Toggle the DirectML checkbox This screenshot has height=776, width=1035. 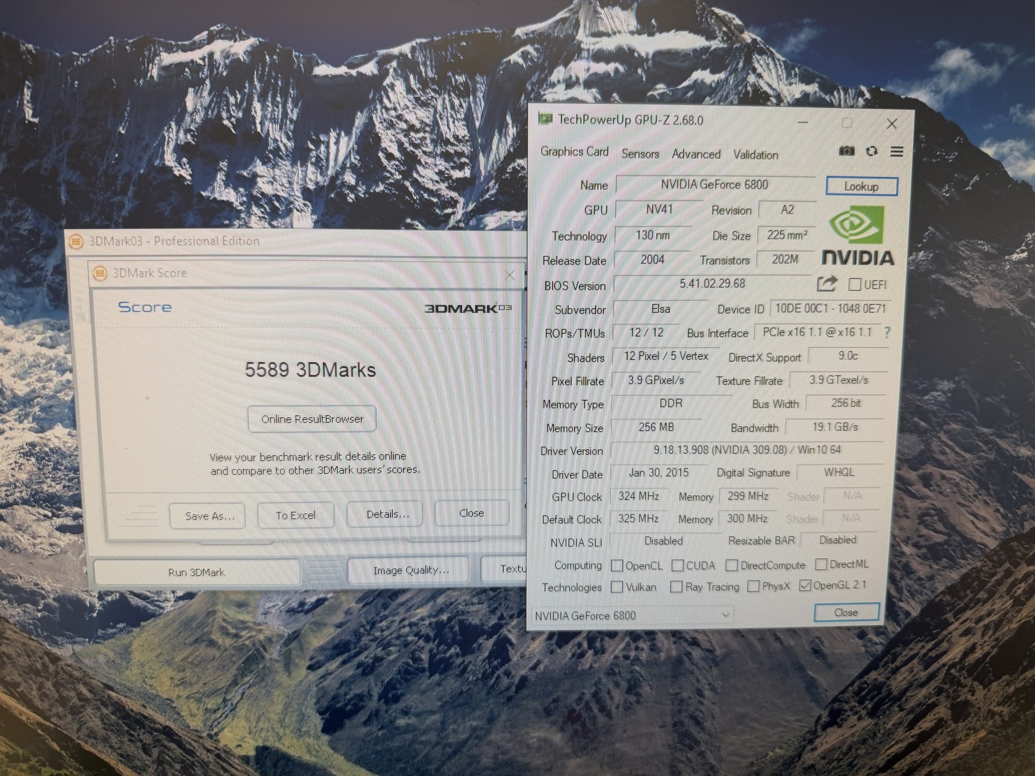click(821, 564)
